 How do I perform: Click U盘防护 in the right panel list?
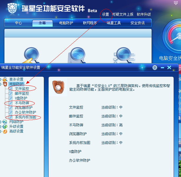pyautogui.click(x=75, y=152)
